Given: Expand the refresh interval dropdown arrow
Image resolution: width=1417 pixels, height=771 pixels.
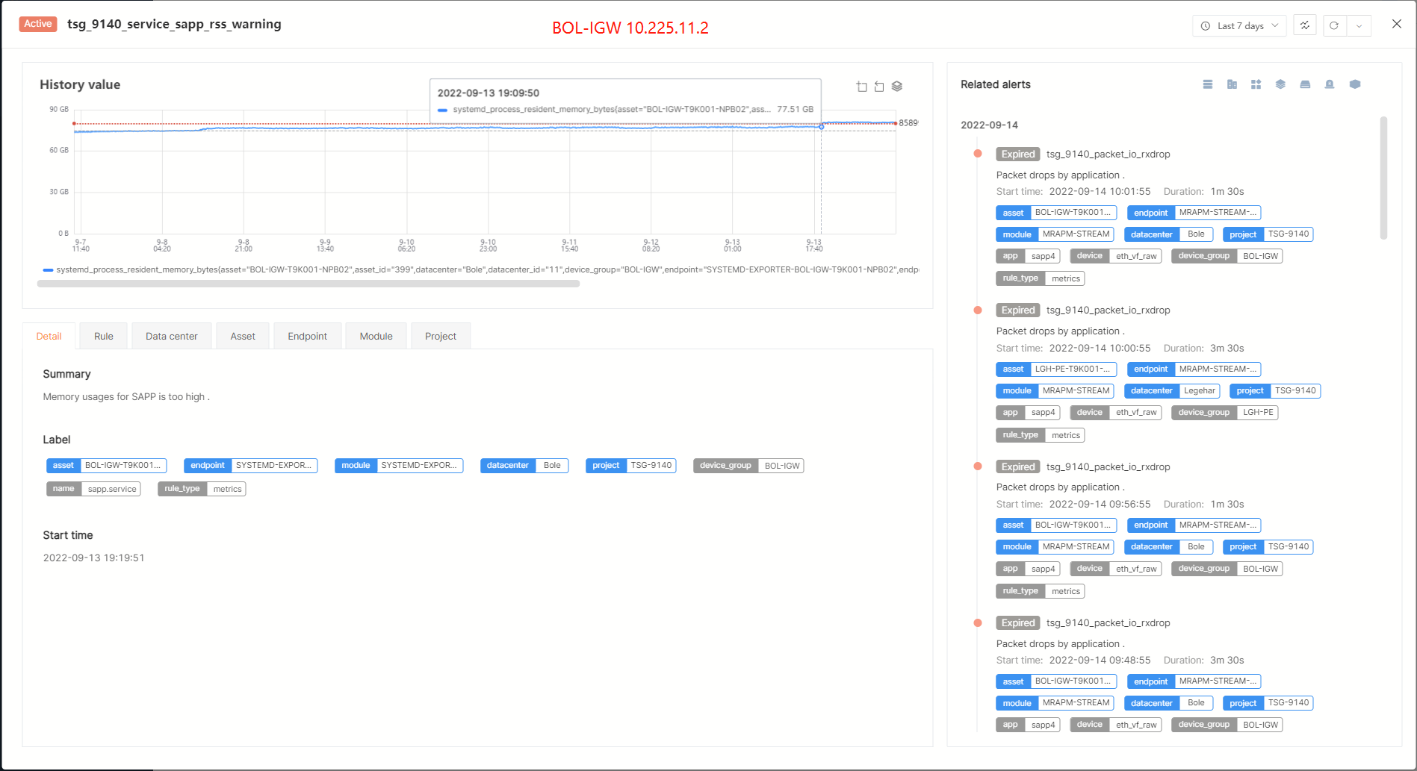Looking at the screenshot, I should click(x=1359, y=25).
